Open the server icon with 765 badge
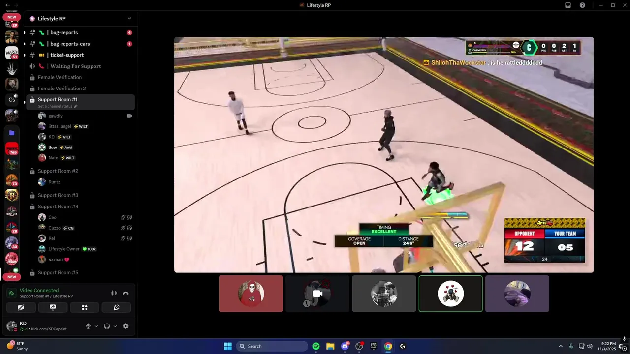This screenshot has width=630, height=354. click(x=12, y=148)
